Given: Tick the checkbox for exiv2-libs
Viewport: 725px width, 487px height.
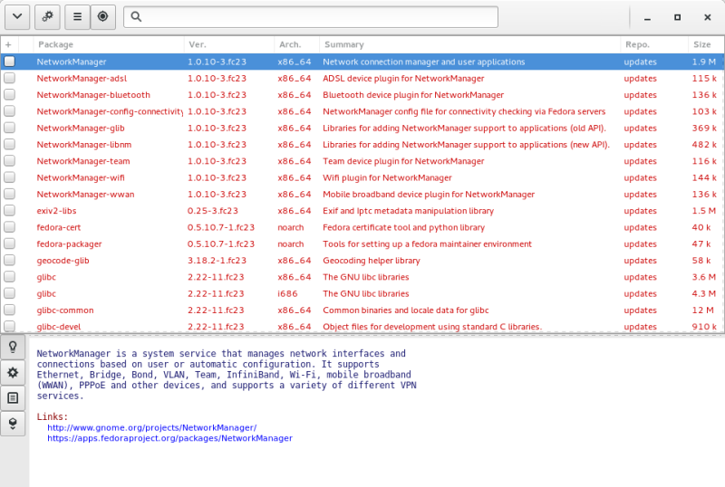Looking at the screenshot, I should [9, 211].
